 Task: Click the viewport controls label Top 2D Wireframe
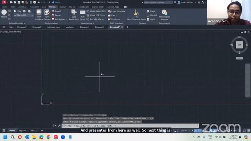pyautogui.click(x=11, y=32)
